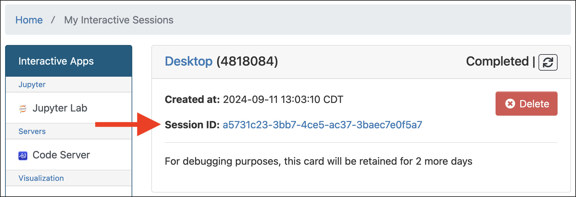Delete the Desktop session card
The height and width of the screenshot is (197, 576).
[x=526, y=104]
